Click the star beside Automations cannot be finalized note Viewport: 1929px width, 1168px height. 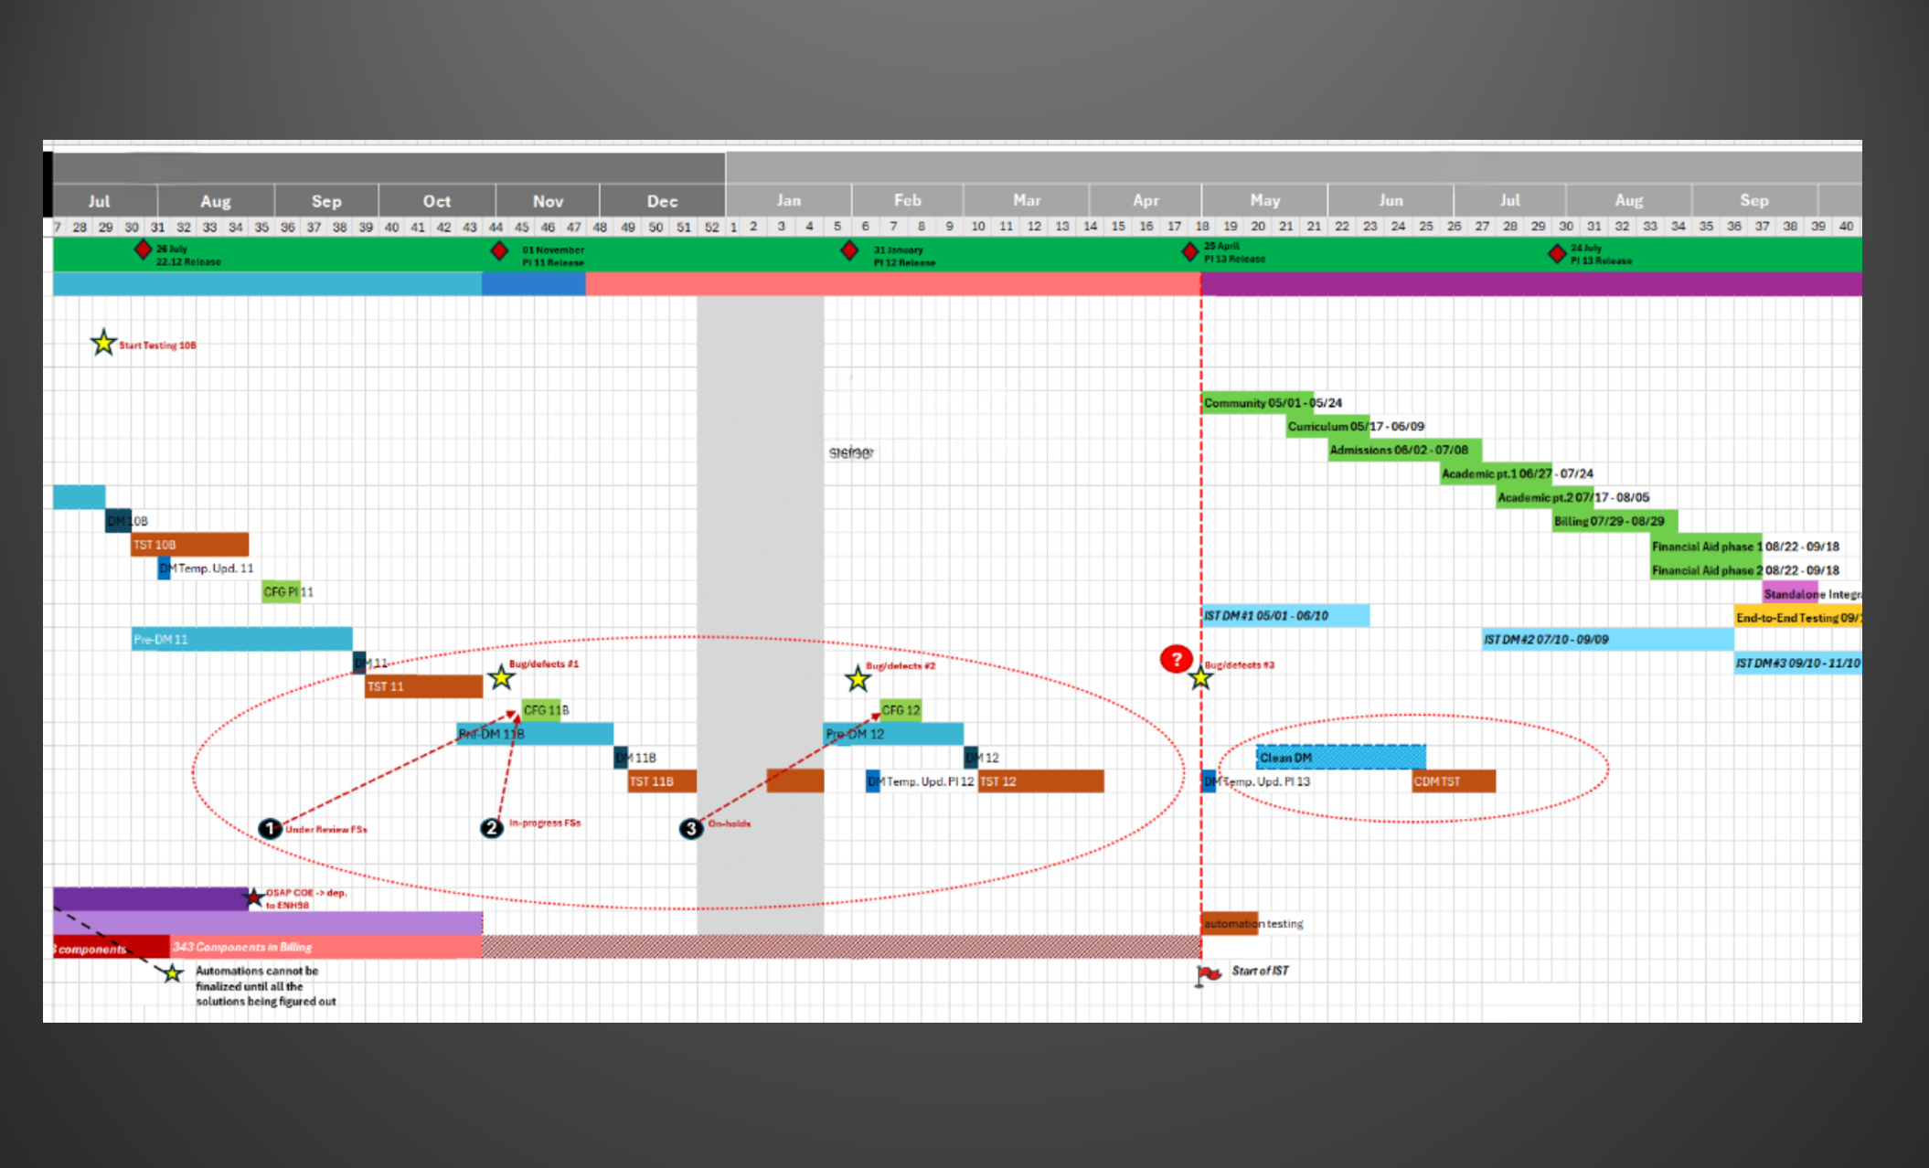[172, 973]
